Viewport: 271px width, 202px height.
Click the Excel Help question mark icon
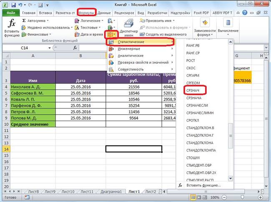[x=245, y=12]
